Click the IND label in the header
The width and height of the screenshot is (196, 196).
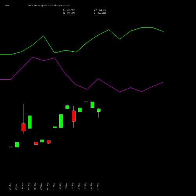(x=7, y=5)
